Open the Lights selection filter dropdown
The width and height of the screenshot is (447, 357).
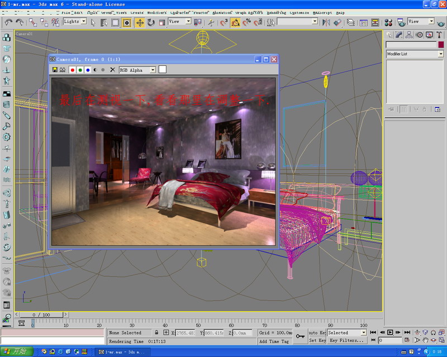point(83,21)
